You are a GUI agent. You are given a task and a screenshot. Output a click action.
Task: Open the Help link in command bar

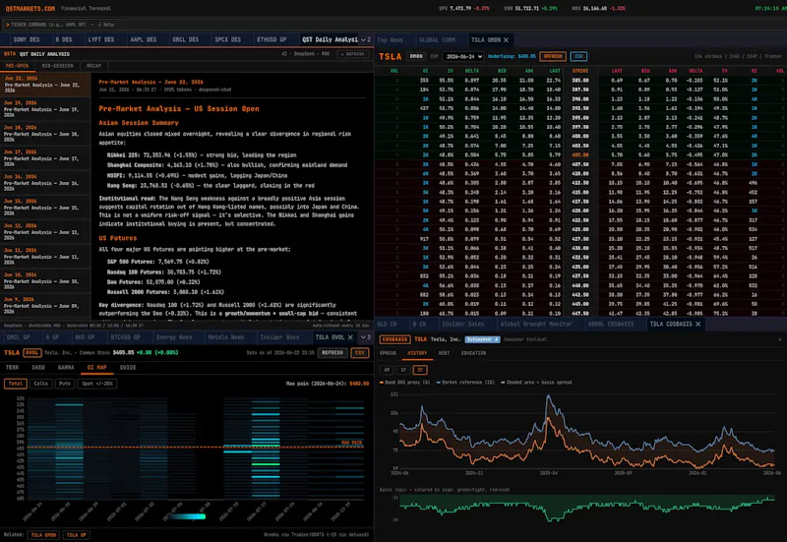pos(106,25)
